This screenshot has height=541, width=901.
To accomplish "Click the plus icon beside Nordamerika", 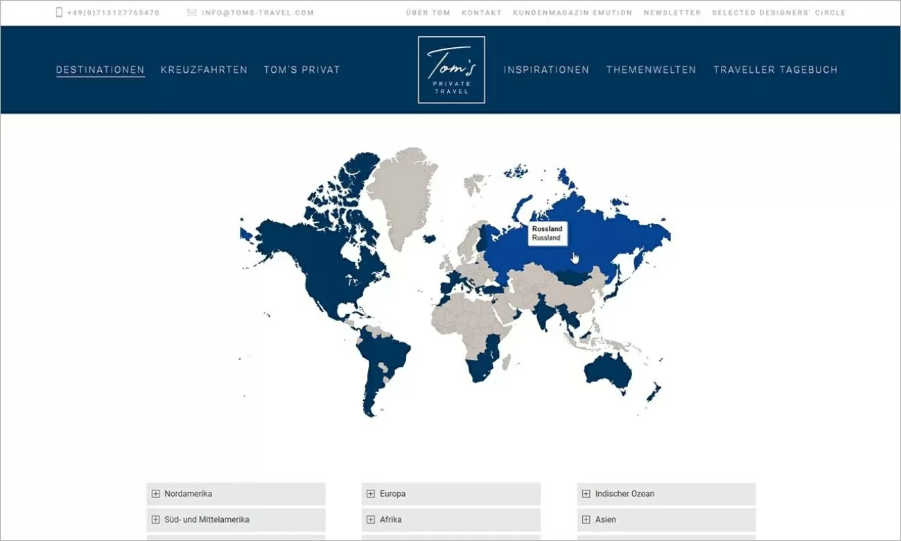I will tap(156, 494).
